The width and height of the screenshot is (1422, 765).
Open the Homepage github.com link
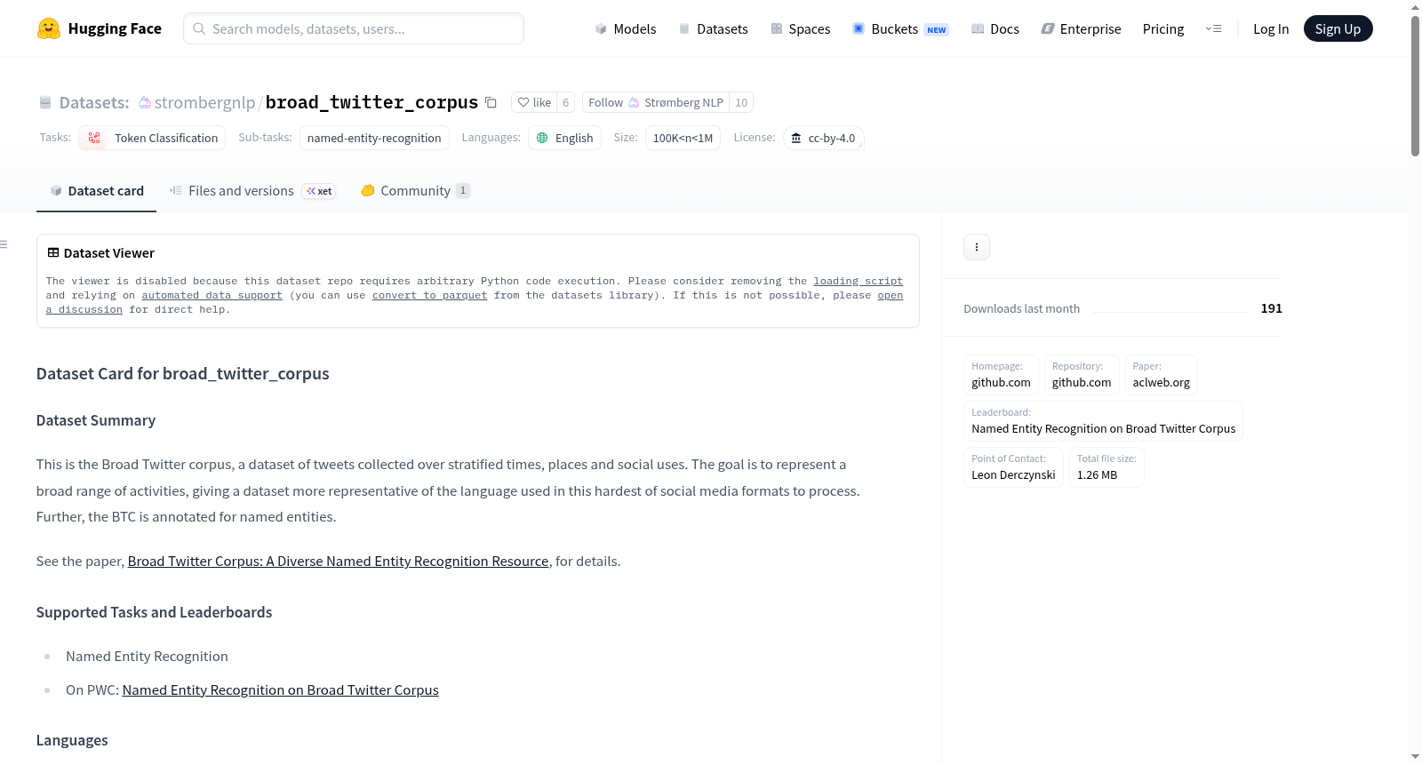tap(1001, 375)
